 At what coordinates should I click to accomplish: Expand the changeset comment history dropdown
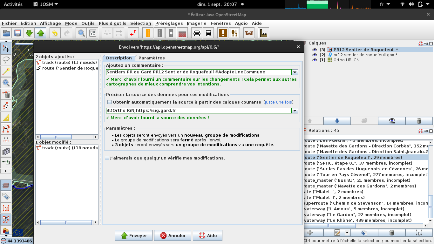point(295,72)
